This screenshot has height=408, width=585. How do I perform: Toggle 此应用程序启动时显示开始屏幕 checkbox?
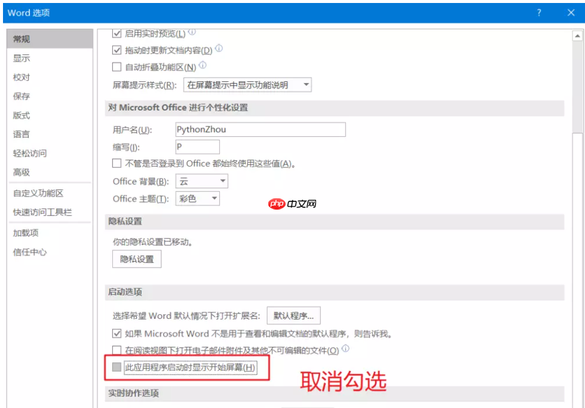point(117,367)
